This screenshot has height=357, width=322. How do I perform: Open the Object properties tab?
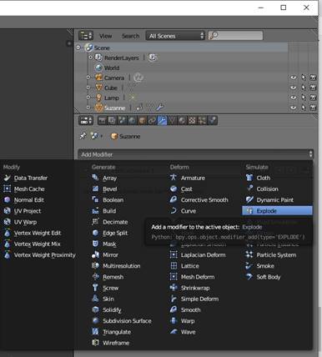pos(142,120)
